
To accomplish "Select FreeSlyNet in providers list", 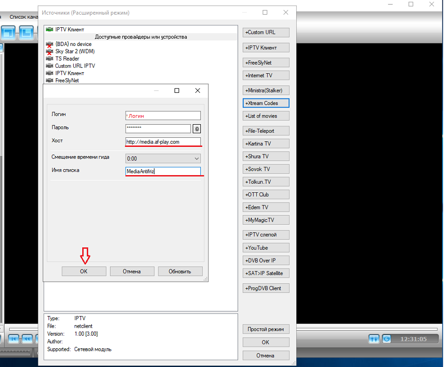I will tap(67, 80).
